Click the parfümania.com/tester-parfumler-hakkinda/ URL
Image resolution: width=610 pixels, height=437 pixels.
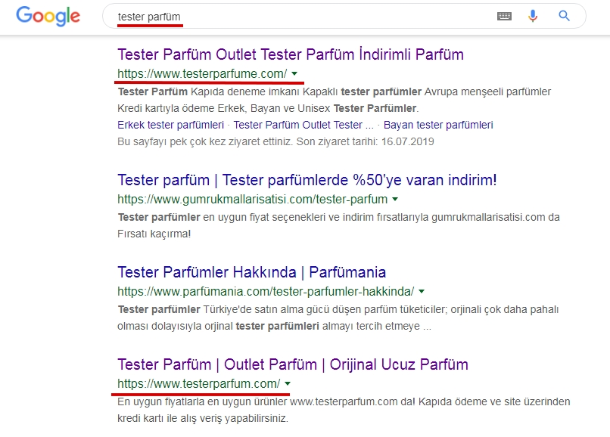266,291
